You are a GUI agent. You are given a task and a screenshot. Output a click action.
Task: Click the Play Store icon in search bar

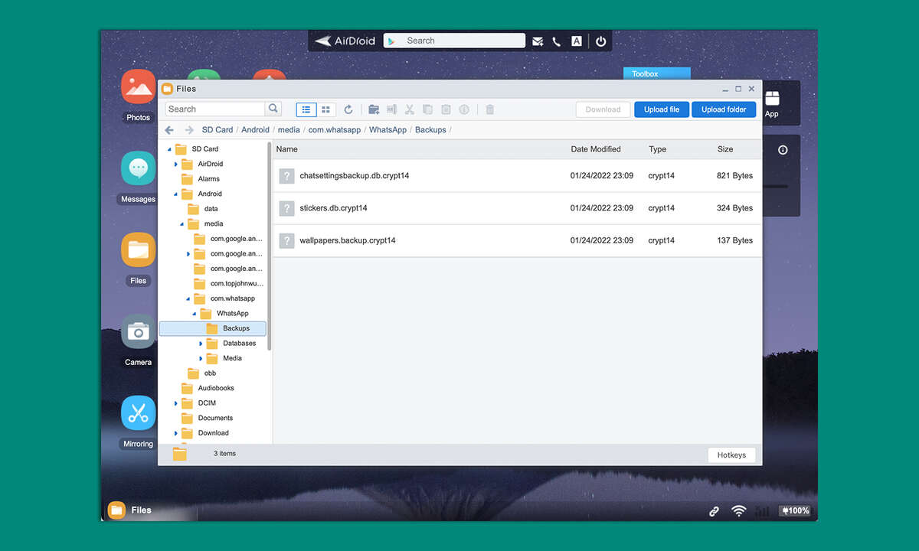(391, 41)
